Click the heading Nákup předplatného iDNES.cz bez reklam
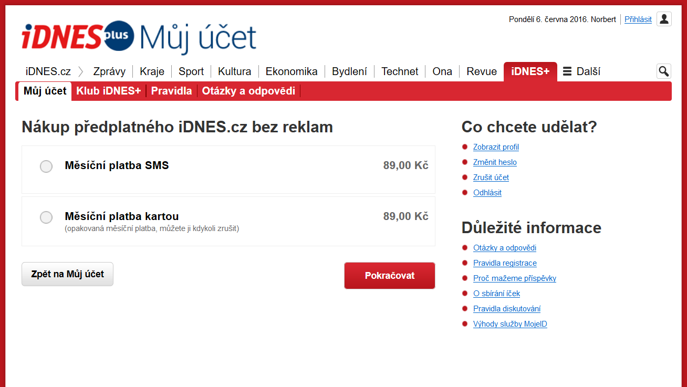This screenshot has width=687, height=387. pos(177,127)
